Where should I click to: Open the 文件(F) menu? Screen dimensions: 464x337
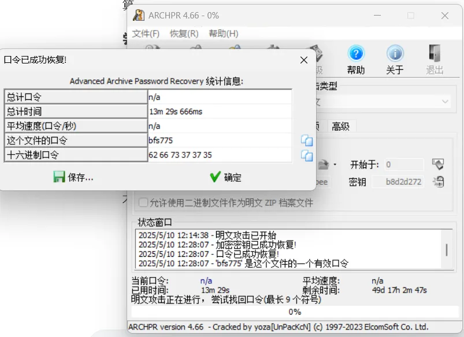(x=146, y=33)
